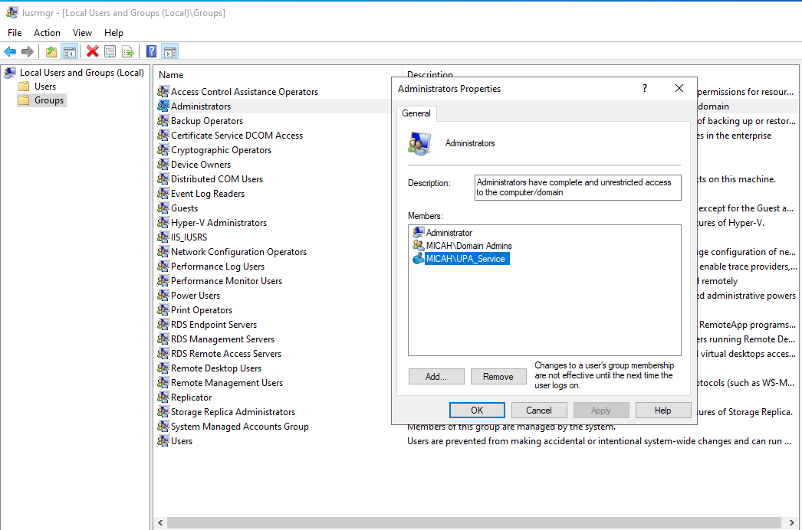Remove the selected member with Remove button
This screenshot has height=530, width=802.
498,377
